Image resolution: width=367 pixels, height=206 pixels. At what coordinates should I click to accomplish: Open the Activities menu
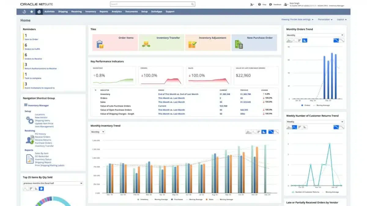(49, 12)
